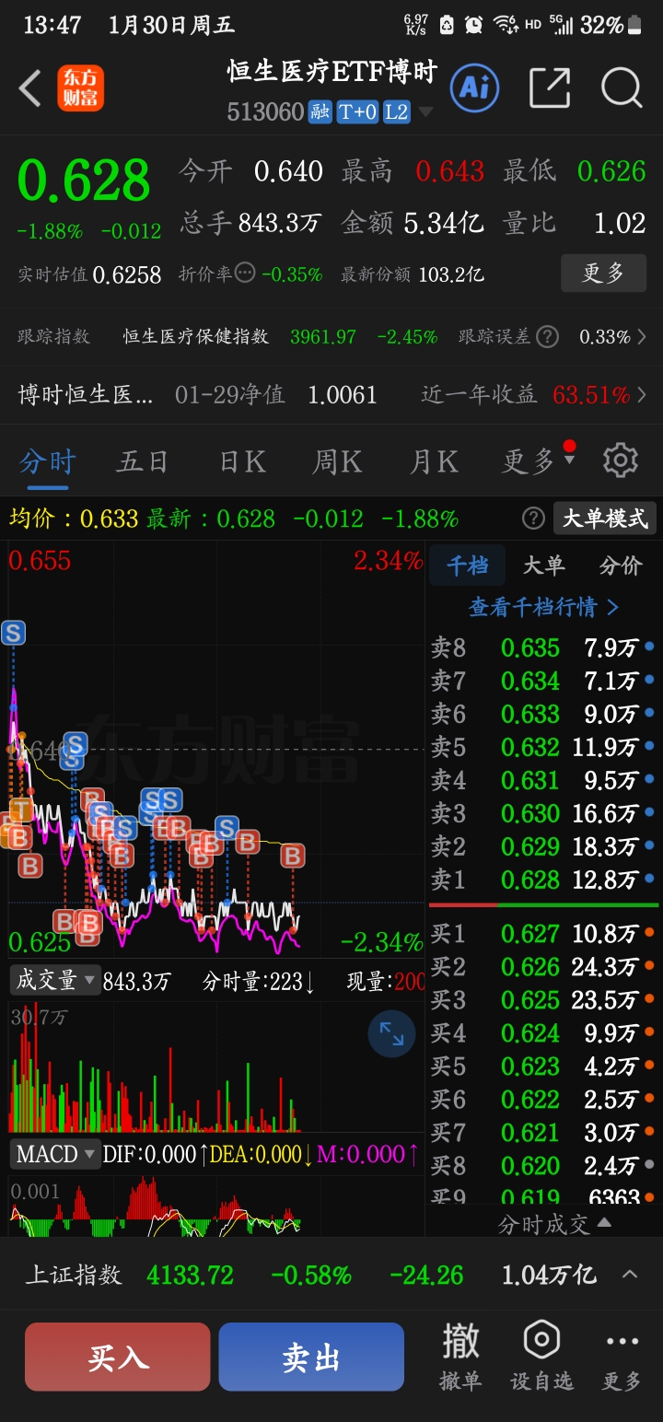Tap the 撤单 cancel order icon
Screen dimensions: 663x1422
pyautogui.click(x=460, y=1357)
